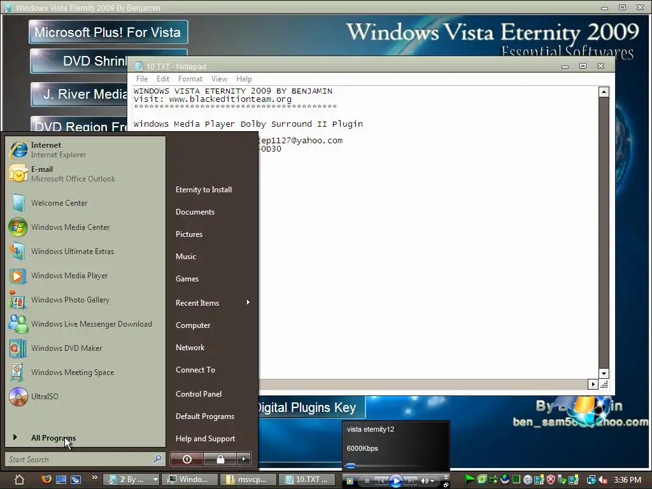Viewport: 652px width, 489px height.
Task: Open the grouped '2 By...' taskbar dropdown
Action: (155, 479)
